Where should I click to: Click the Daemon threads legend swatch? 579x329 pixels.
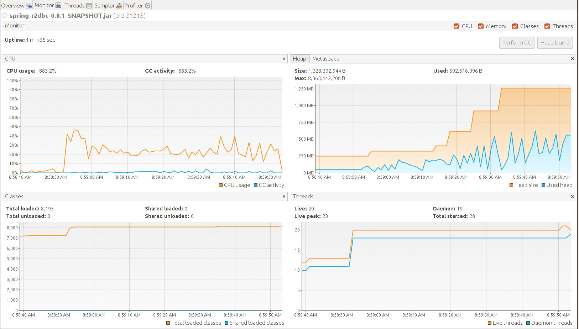pos(528,323)
